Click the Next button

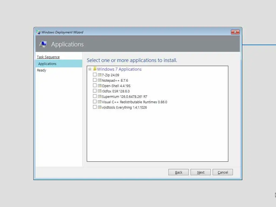point(201,172)
